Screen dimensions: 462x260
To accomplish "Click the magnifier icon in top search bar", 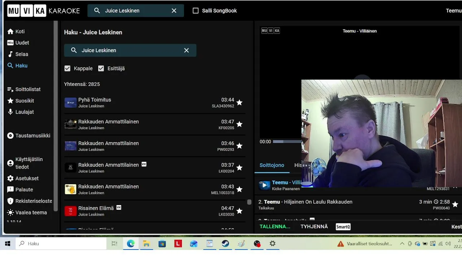I will [x=97, y=10].
